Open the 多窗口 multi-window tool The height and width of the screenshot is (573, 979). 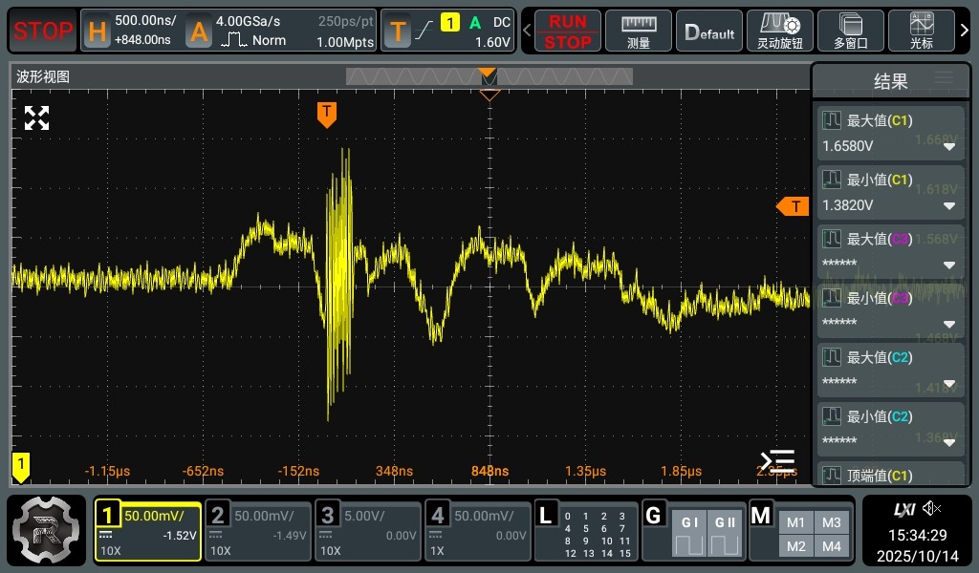[x=850, y=31]
